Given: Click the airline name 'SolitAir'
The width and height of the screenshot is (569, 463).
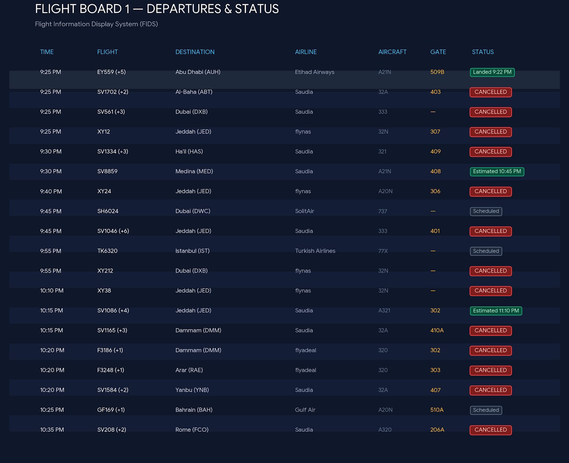Looking at the screenshot, I should [304, 211].
